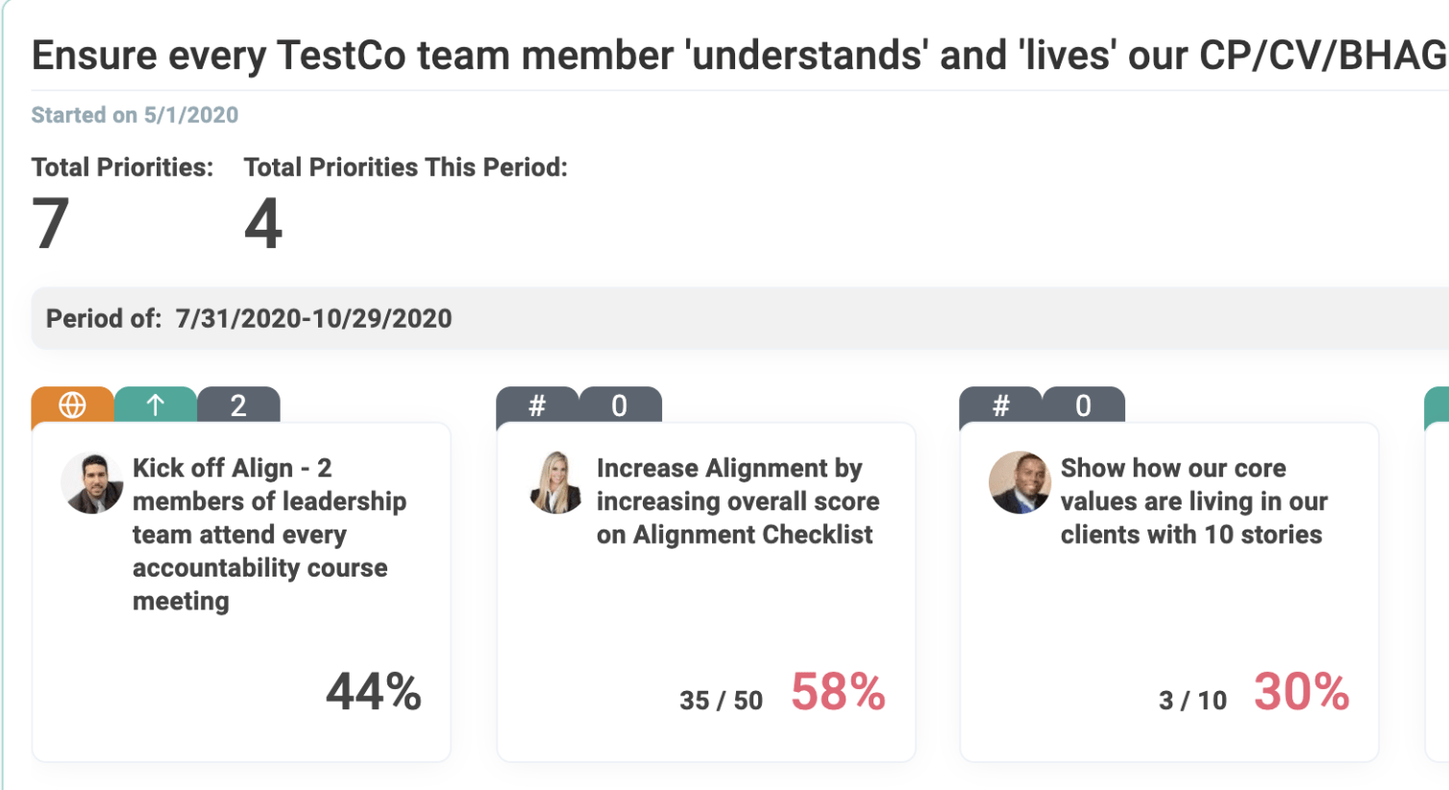
Task: Click the orange globe icon tab
Action: 72,406
